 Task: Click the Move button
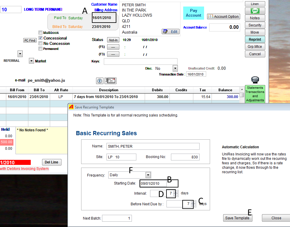255,32
